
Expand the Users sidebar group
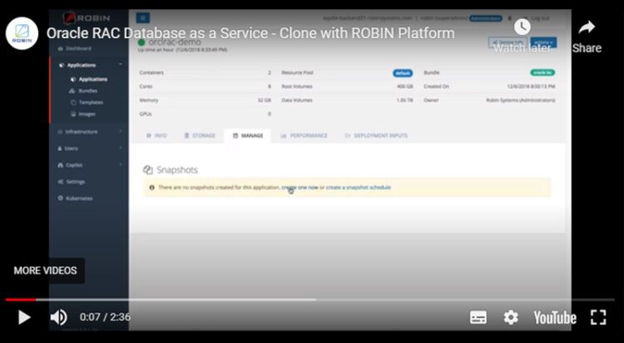pos(90,149)
